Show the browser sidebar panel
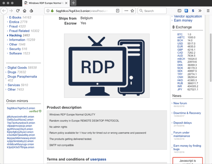 (x=179, y=11)
